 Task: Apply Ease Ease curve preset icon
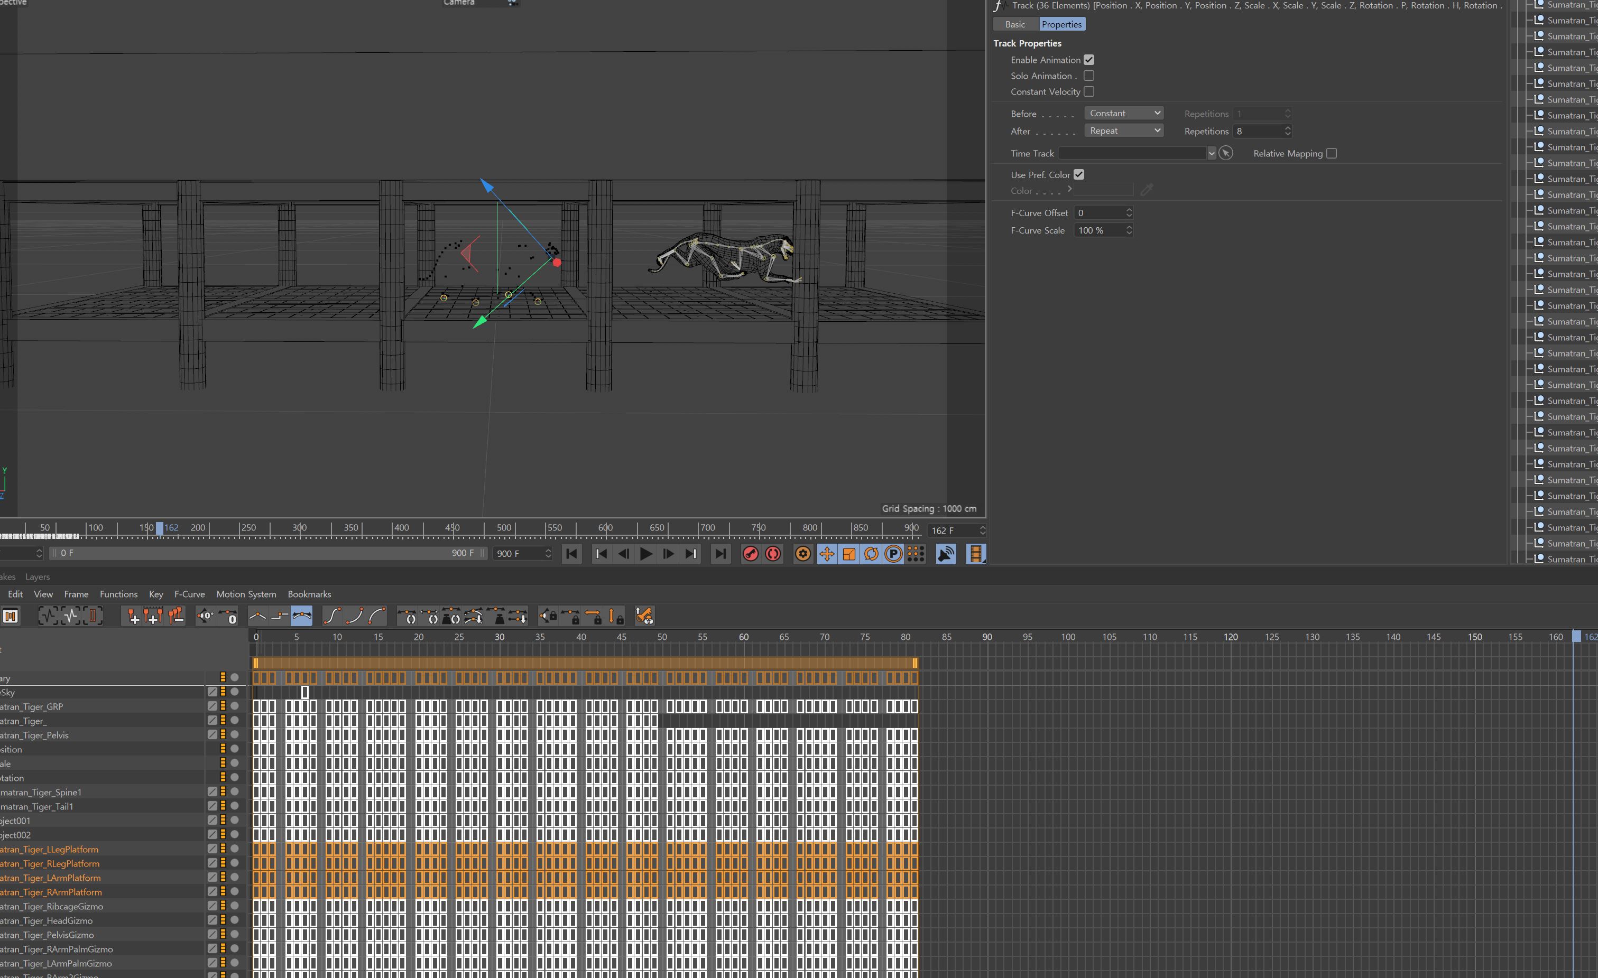(332, 616)
